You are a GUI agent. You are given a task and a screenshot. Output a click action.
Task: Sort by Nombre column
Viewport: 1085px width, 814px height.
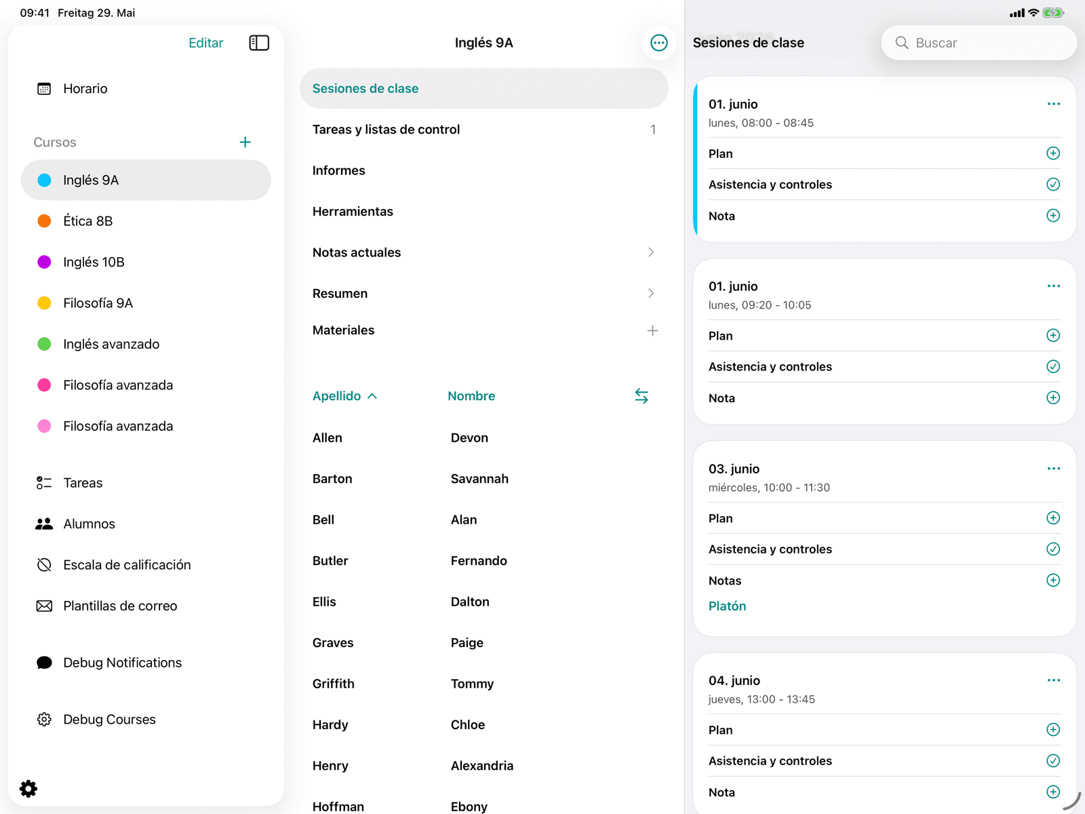click(471, 396)
